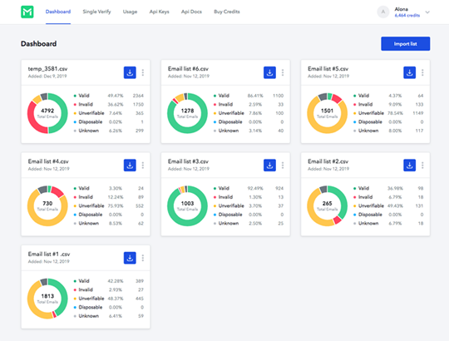Open more options for Email list #6.csv
Screen dimensions: 449x341
[x=283, y=72]
